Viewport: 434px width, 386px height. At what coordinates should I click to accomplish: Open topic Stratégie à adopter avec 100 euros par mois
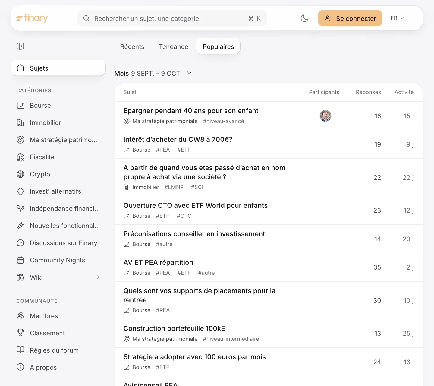point(194,357)
